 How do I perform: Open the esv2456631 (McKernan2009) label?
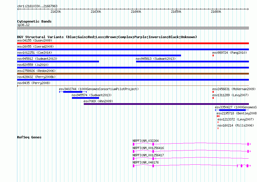(234, 89)
